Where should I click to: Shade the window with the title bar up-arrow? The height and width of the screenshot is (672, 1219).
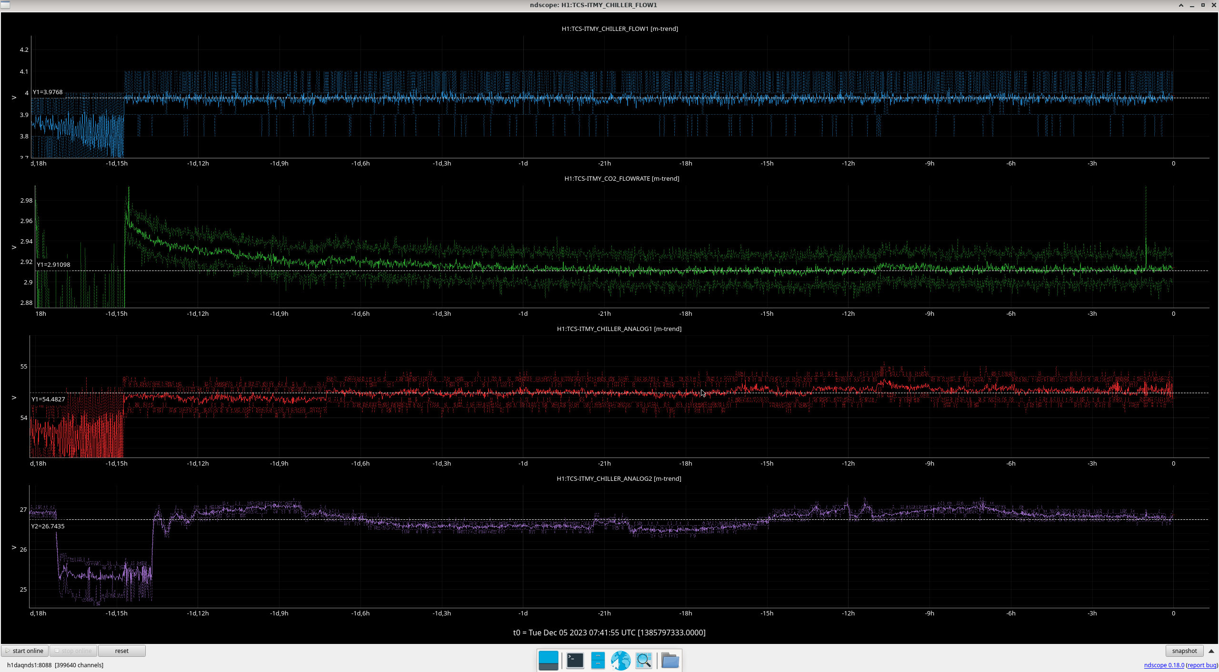coord(1181,5)
